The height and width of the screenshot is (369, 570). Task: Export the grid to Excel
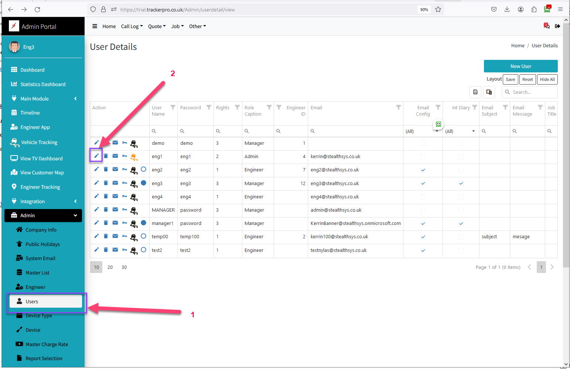click(x=475, y=92)
